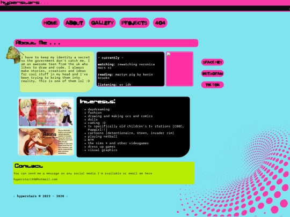
Task: Open the INSTAGRAM social link
Action: (x=212, y=73)
